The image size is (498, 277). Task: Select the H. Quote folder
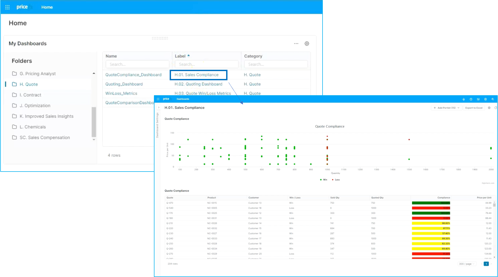29,84
